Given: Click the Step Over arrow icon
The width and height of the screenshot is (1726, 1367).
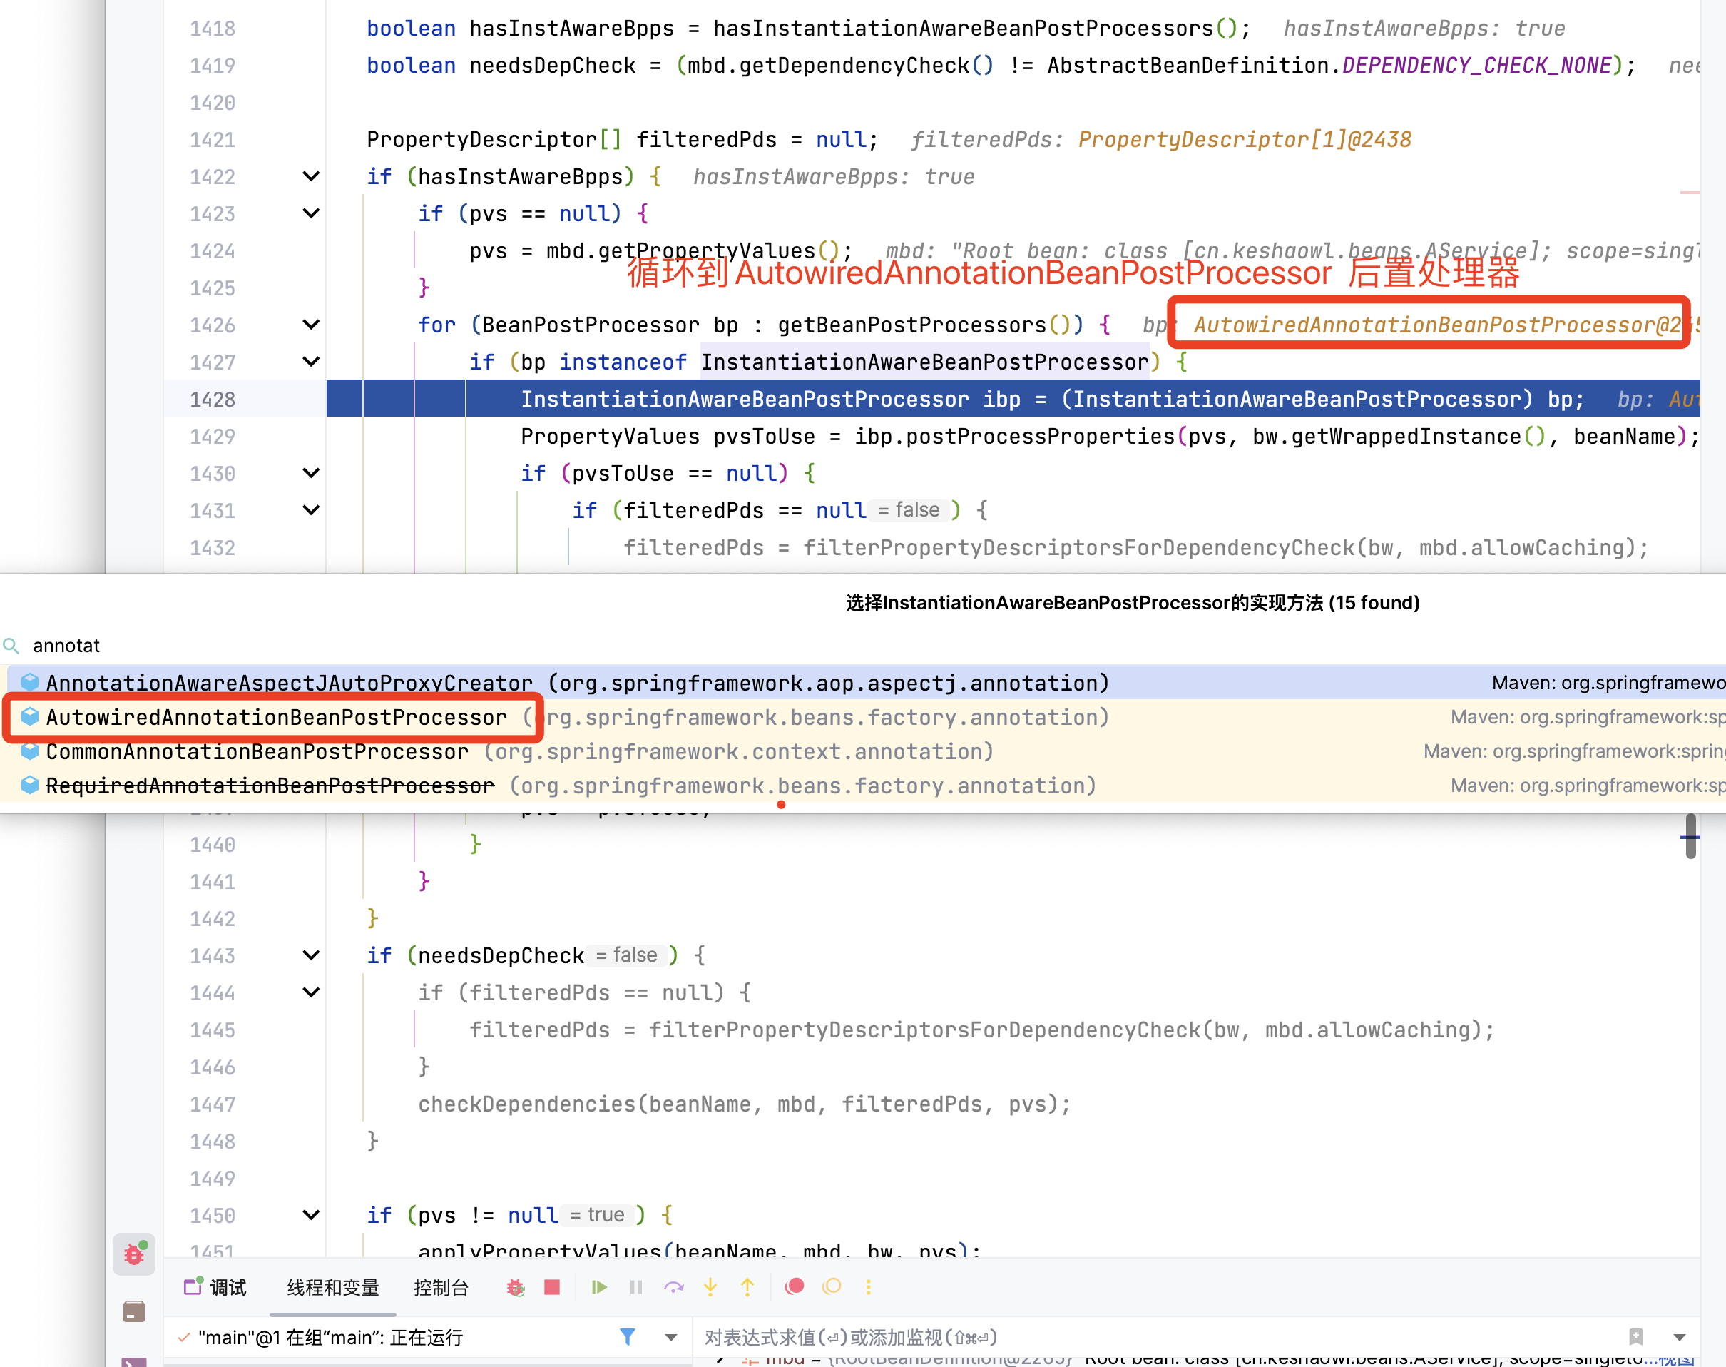Looking at the screenshot, I should 674,1287.
